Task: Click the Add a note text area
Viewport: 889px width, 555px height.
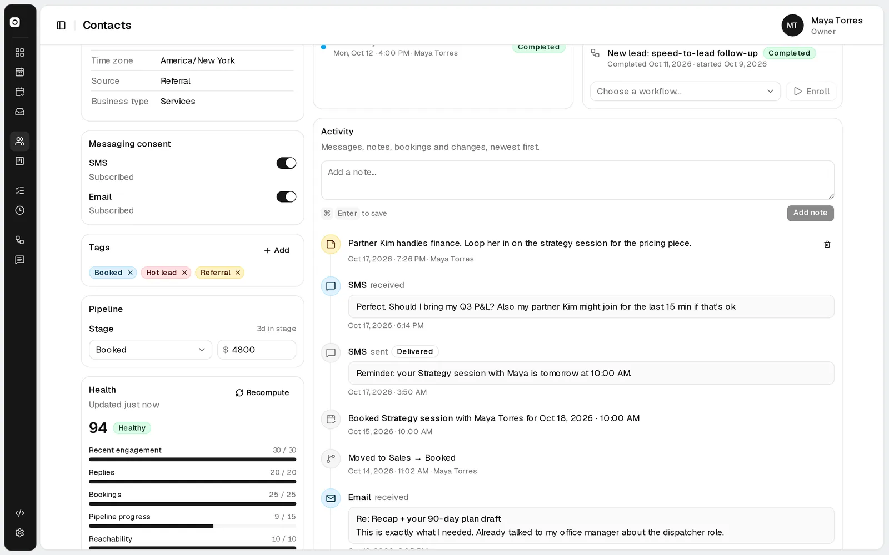Action: (x=578, y=180)
